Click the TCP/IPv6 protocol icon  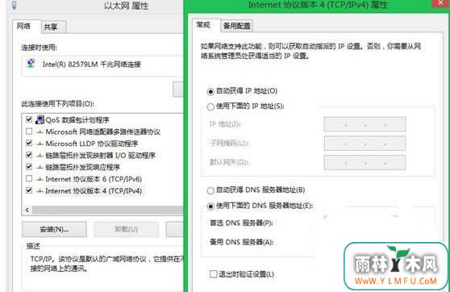[40, 179]
